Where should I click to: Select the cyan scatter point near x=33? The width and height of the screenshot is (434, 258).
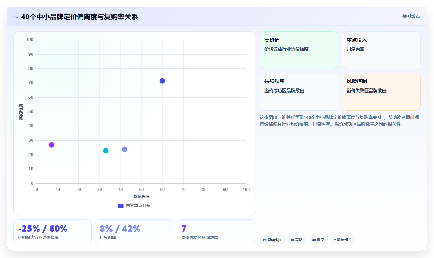click(x=106, y=151)
